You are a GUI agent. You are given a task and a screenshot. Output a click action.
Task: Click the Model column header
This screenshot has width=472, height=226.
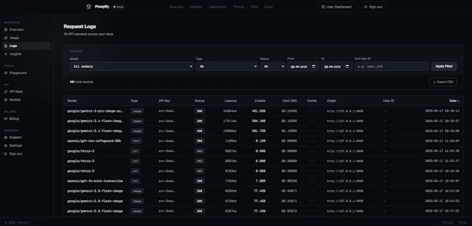tap(72, 101)
